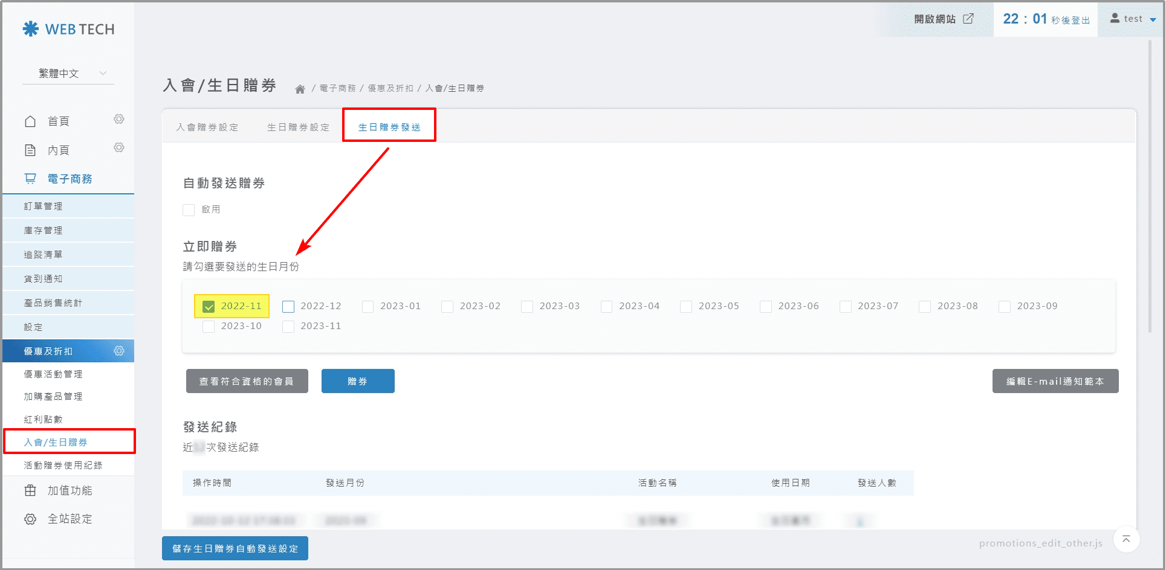Viewport: 1166px width, 570px height.
Task: Click the blue 贈券 button
Action: tap(358, 382)
